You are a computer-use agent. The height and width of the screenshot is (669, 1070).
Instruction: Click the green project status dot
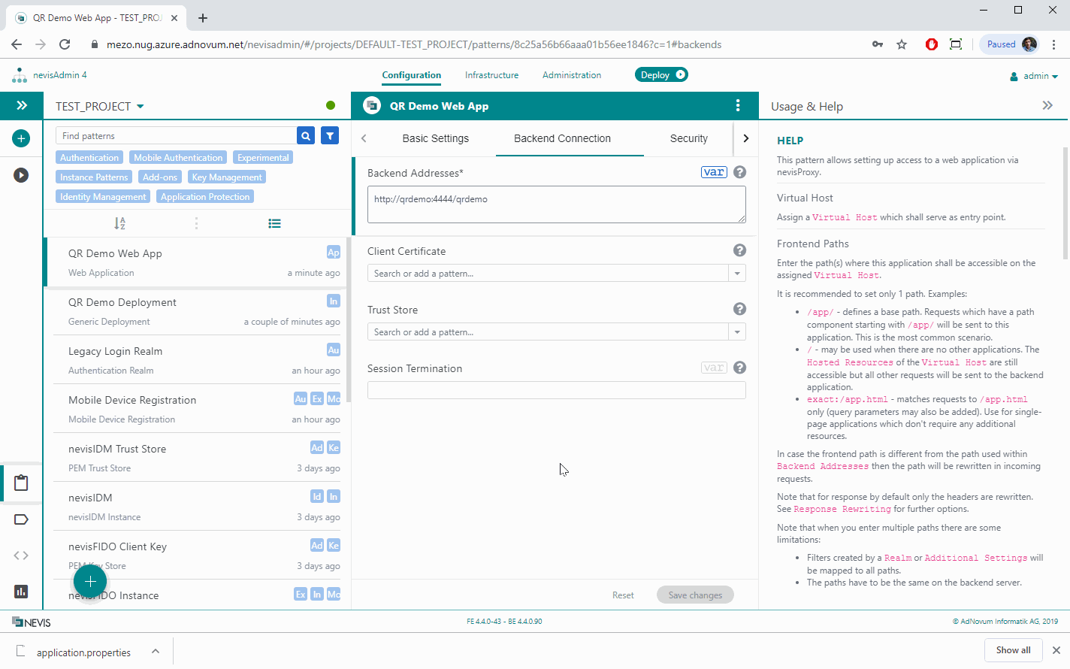coord(331,105)
